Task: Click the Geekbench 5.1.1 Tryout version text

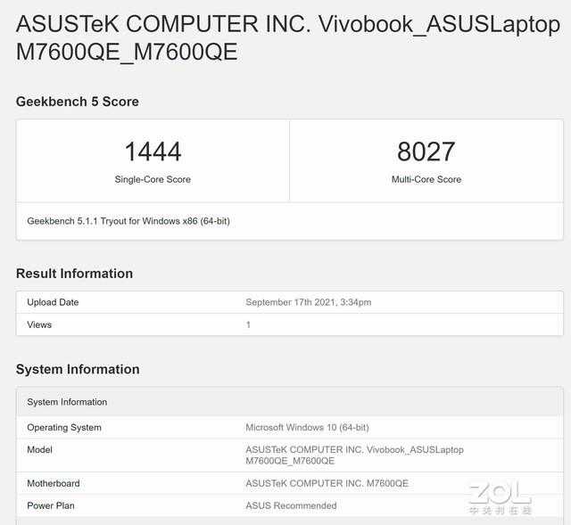Action: click(x=128, y=220)
